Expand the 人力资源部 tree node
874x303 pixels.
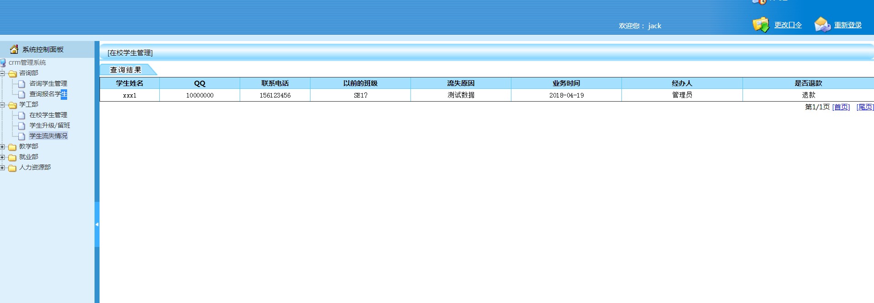pos(2,168)
